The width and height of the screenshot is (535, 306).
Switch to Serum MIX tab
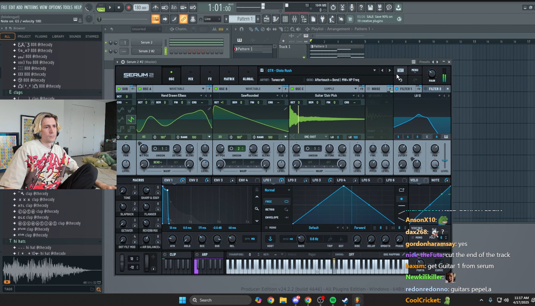click(x=191, y=76)
